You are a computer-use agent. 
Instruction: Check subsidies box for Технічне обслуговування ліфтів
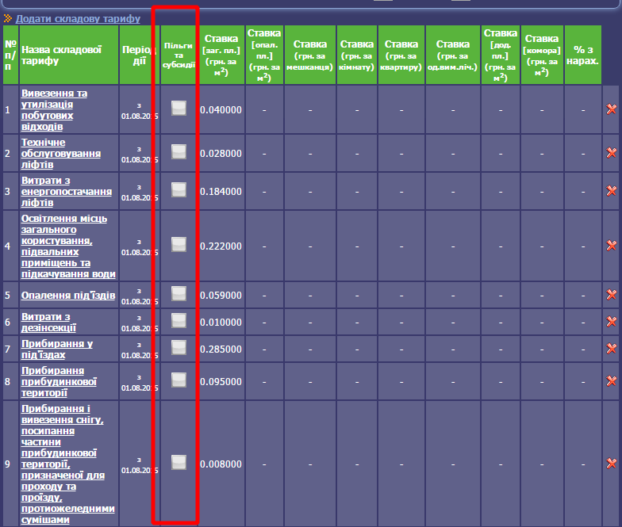pos(179,152)
